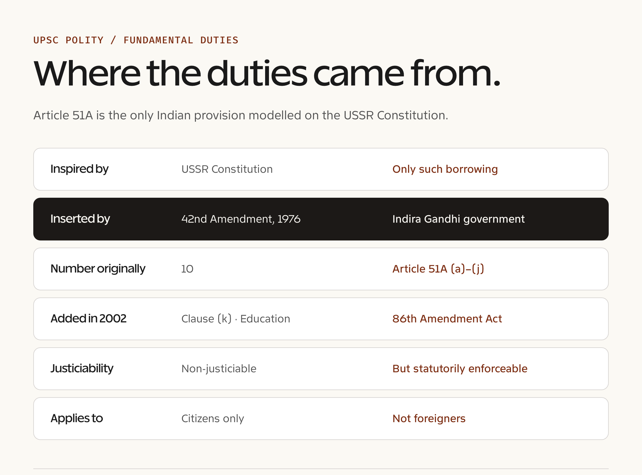Click the 'Only such borrowing' note
This screenshot has width=642, height=475.
point(445,169)
